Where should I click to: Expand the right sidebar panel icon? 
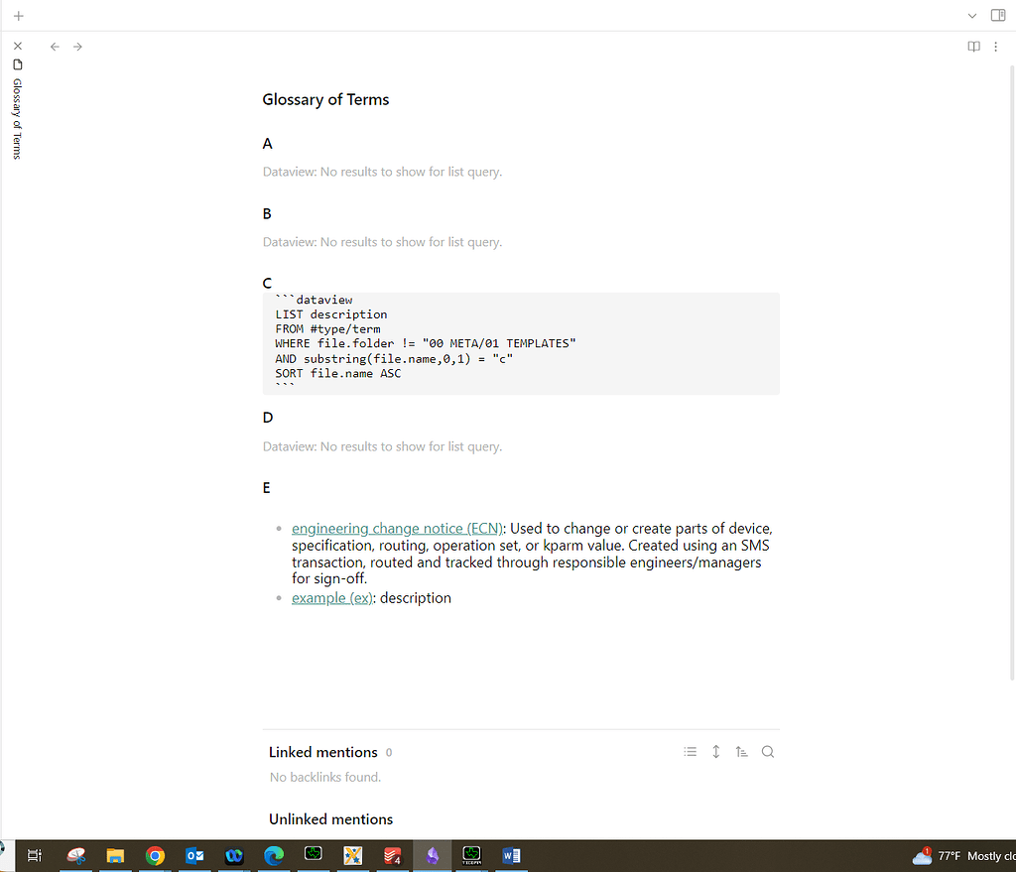[x=998, y=15]
